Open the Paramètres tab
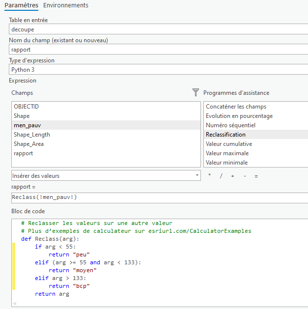 pos(21,5)
